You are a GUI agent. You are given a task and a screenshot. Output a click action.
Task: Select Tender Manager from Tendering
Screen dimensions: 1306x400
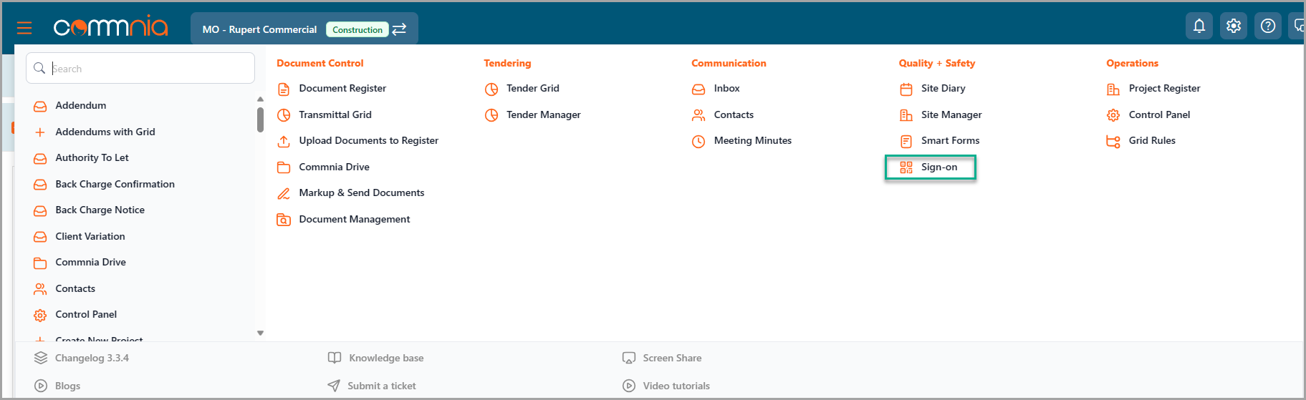click(x=543, y=115)
